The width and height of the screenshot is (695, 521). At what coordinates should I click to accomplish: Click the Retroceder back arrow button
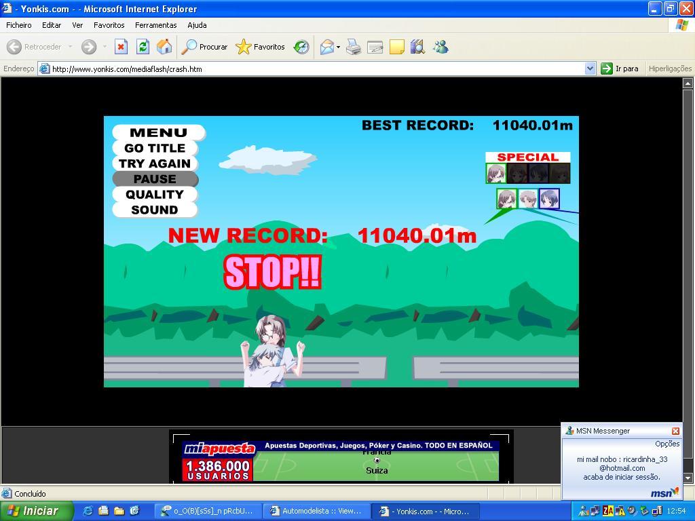34,47
